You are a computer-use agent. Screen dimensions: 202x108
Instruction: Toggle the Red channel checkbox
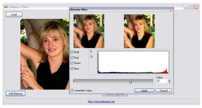coord(72,57)
